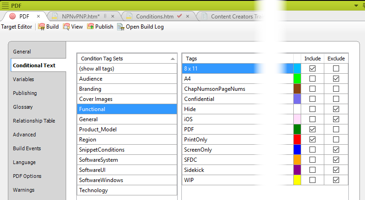Uncheck Include for 8 x 11 tag
Viewport: 365px width, 200px height.
click(313, 69)
